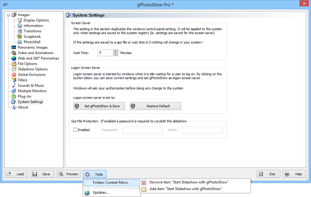Click the System Settings header icon
Screen dimensions: 311x197
pyautogui.click(x=68, y=15)
